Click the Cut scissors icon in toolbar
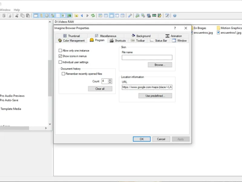The image size is (242, 182). pos(17,16)
